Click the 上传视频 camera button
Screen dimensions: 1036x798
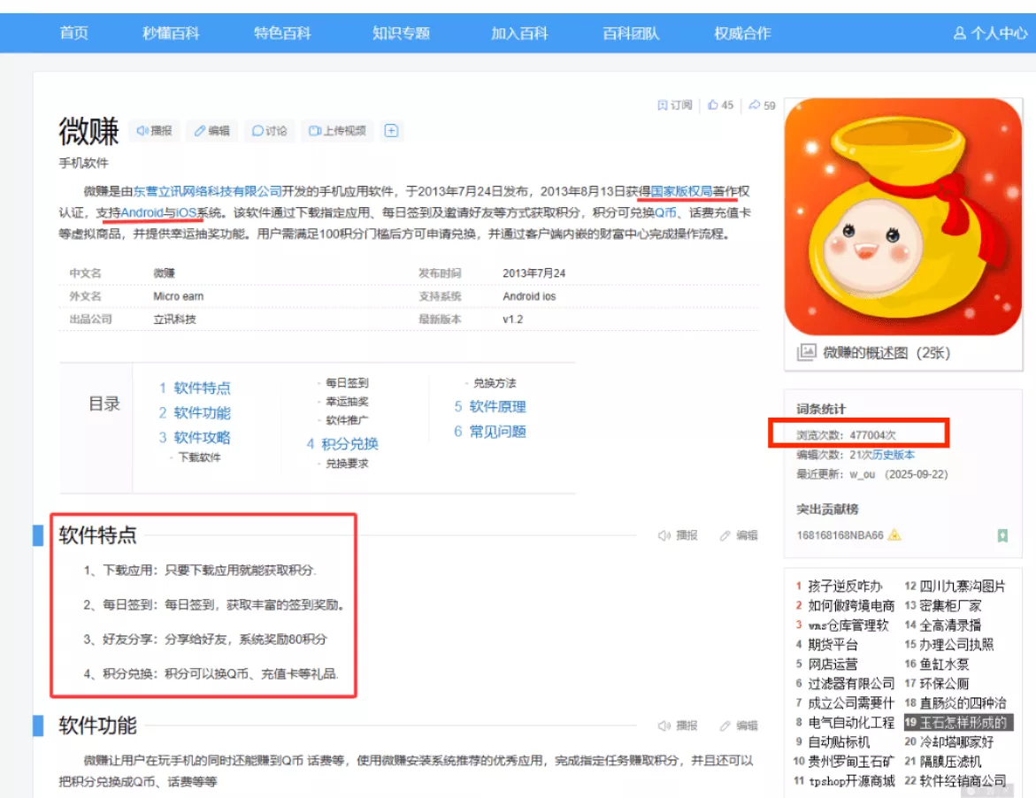[337, 131]
